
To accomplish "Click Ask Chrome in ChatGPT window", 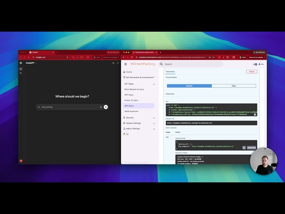I will (113, 53).
